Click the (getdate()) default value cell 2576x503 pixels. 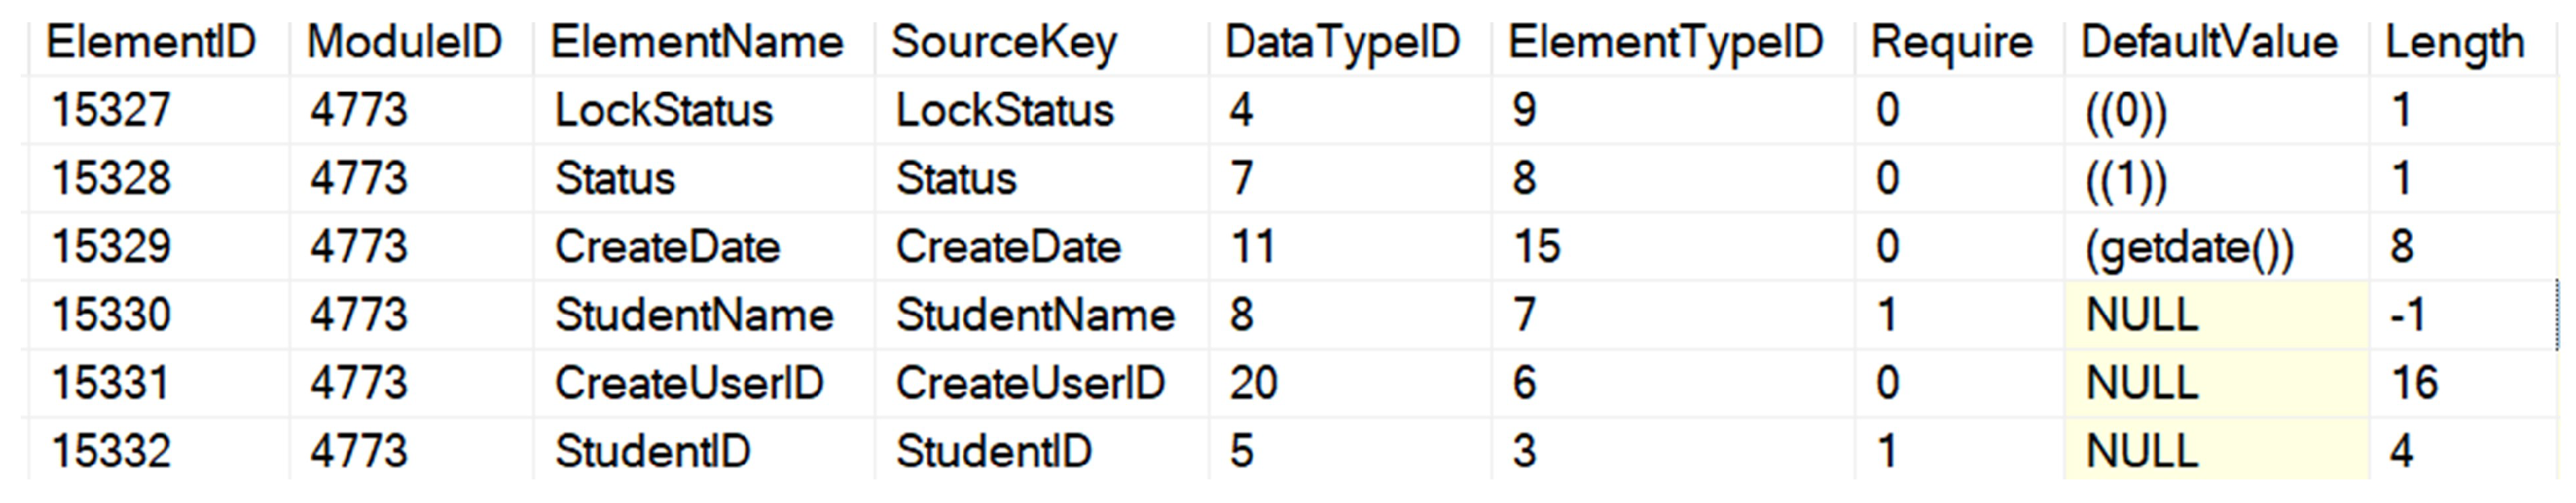[2189, 247]
